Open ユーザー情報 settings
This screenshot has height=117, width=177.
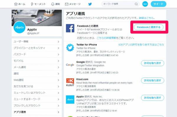(37, 42)
